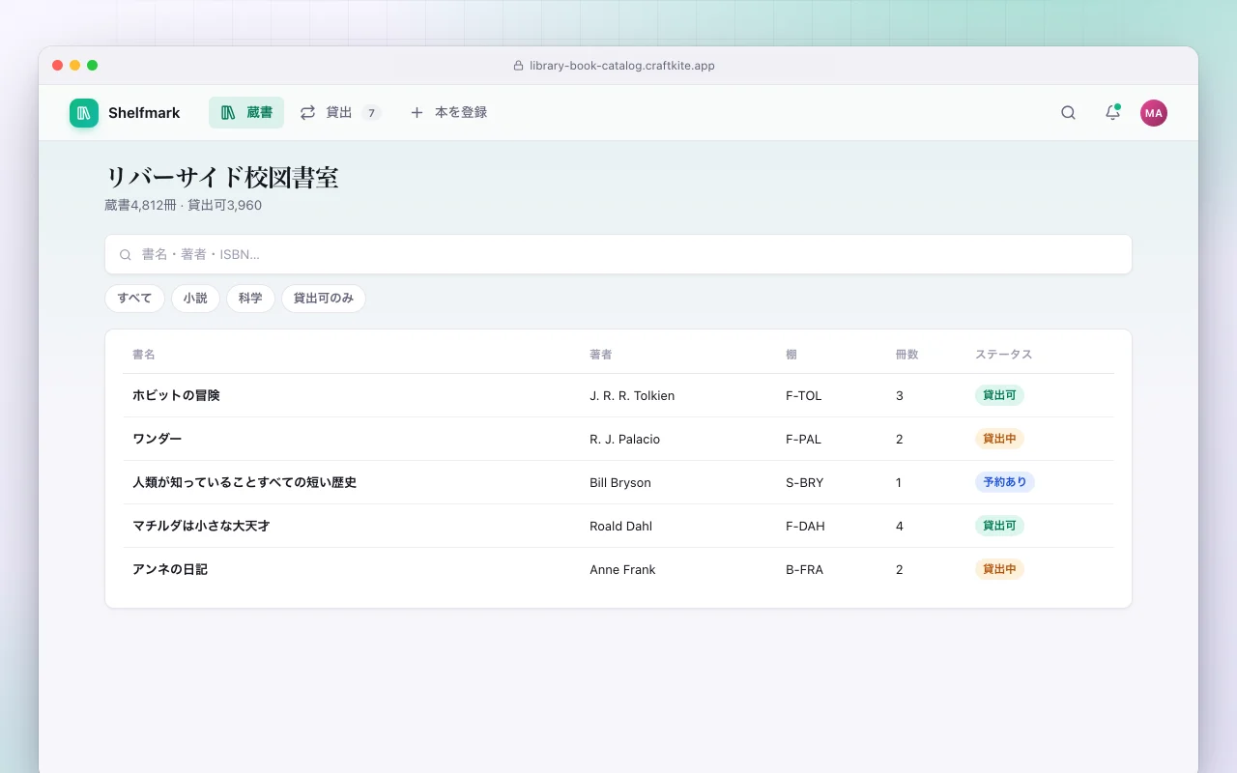Open the アンネの日記 book row

click(x=618, y=569)
